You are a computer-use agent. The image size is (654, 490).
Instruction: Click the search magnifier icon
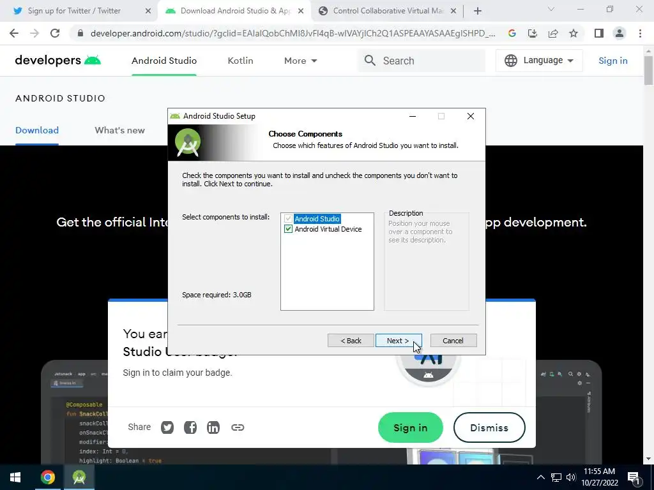[x=370, y=61]
